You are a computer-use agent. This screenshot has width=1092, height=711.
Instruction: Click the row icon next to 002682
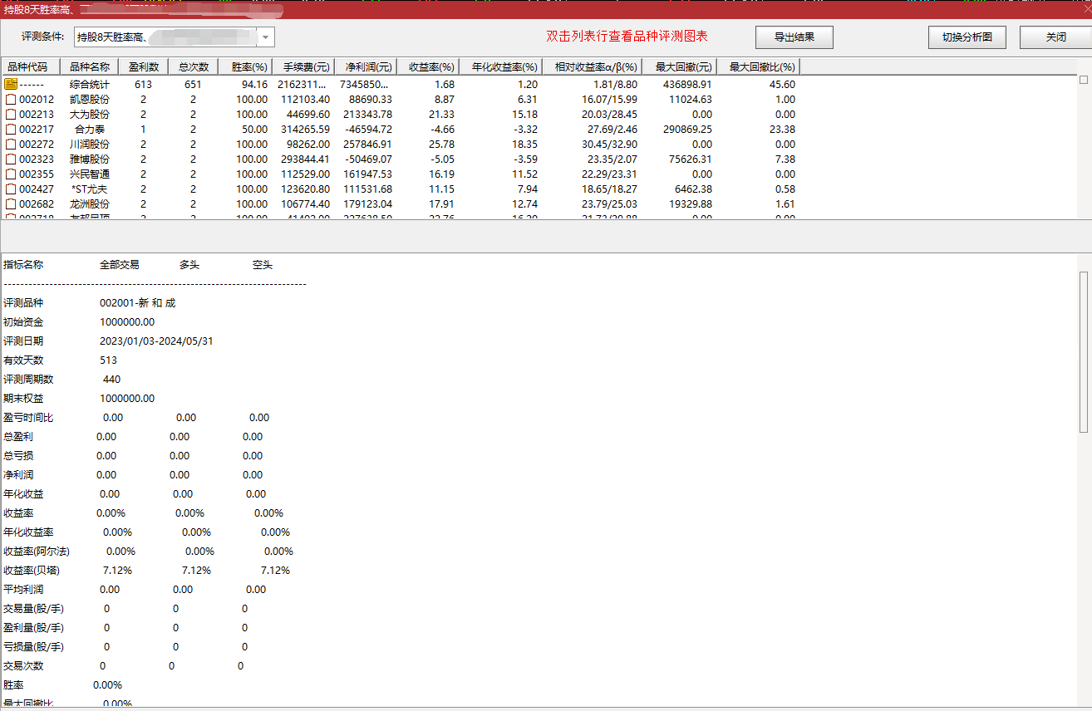coord(11,203)
